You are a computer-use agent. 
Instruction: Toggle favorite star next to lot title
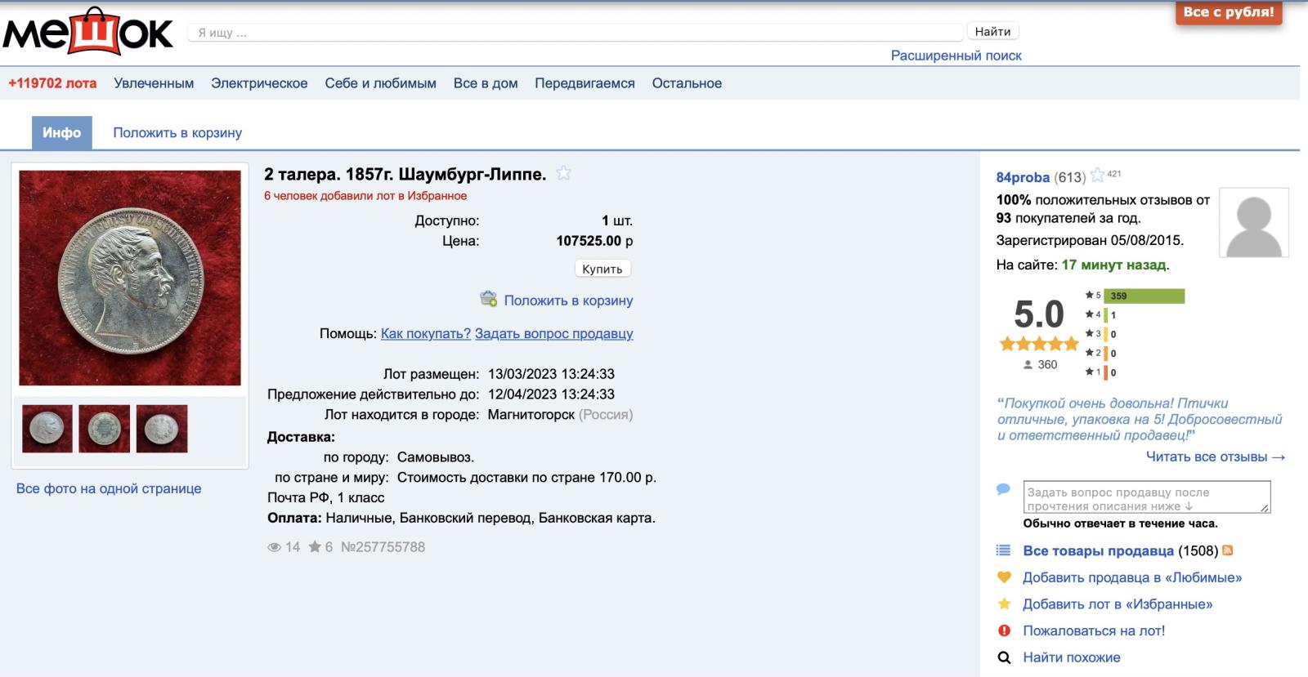point(563,173)
